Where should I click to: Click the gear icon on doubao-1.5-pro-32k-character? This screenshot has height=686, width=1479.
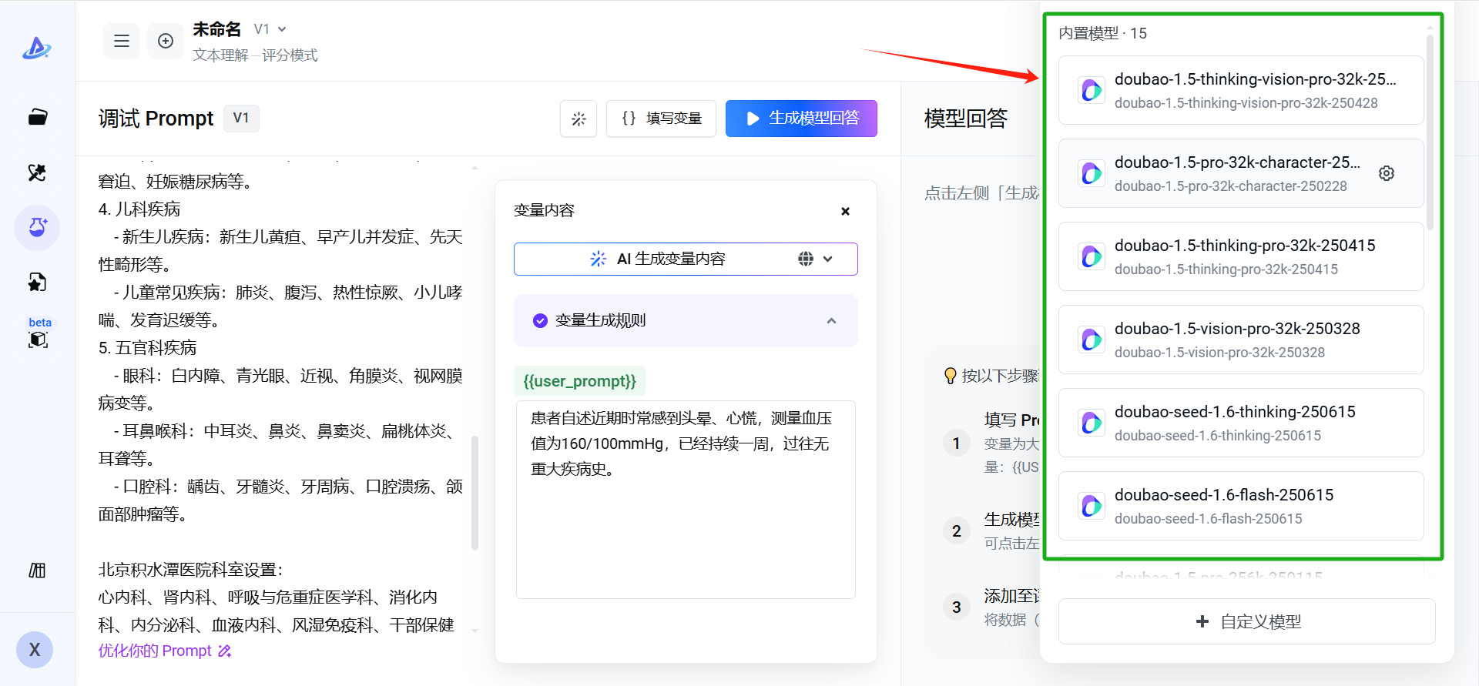click(x=1387, y=173)
